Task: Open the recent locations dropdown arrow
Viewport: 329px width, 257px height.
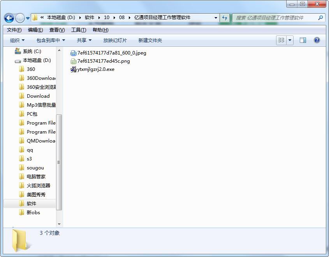Action: pyautogui.click(x=28, y=18)
